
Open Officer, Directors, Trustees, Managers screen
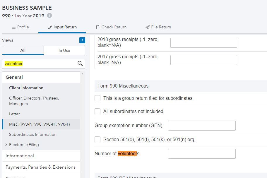coord(34,101)
